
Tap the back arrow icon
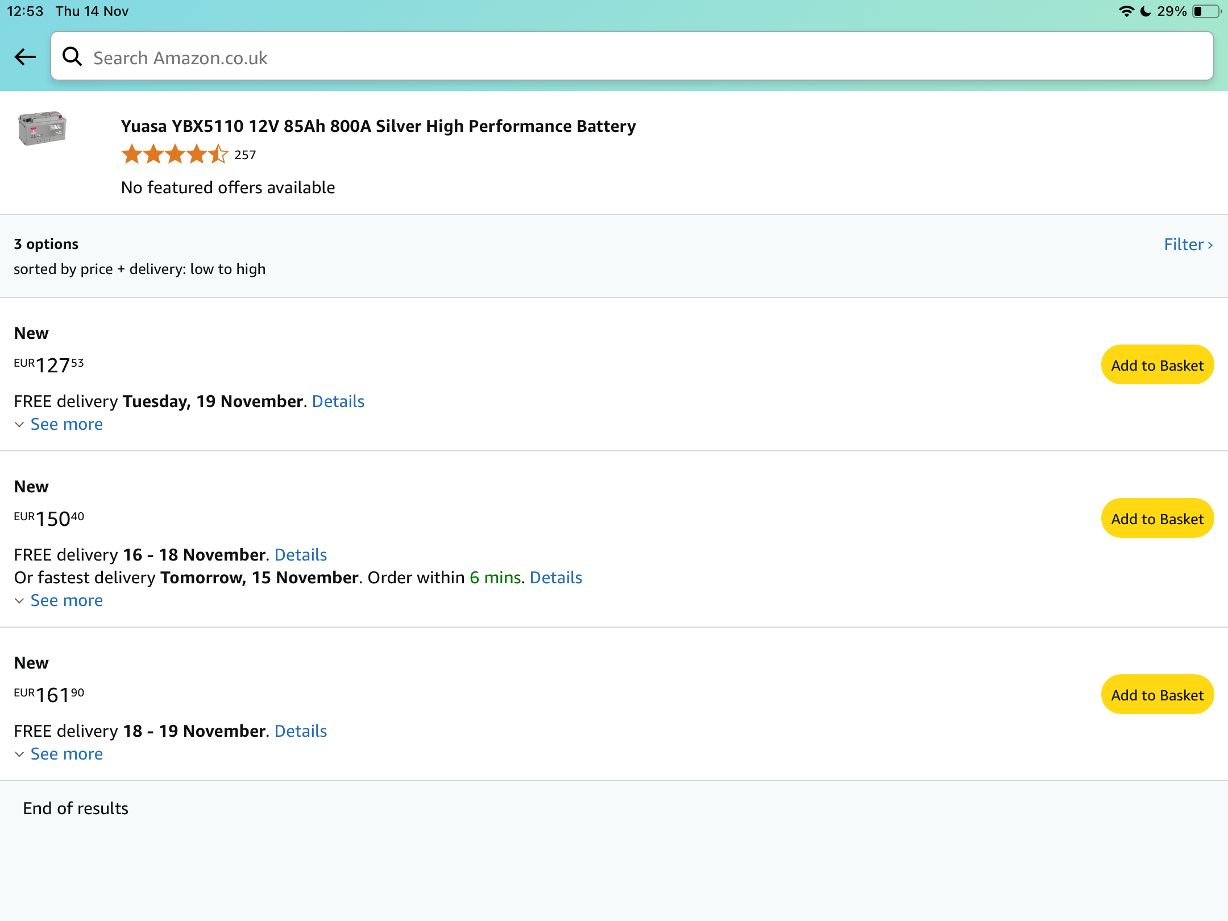(25, 57)
